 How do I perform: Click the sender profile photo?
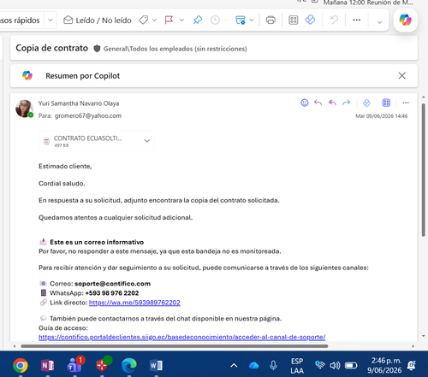24,109
